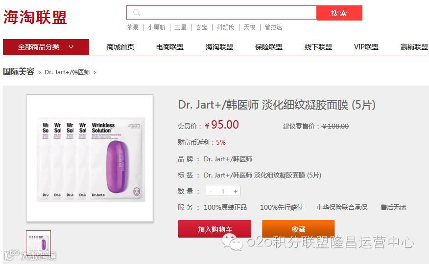Click the 小黑瓶 hot search keyword
The height and width of the screenshot is (264, 429).
coord(156,27)
